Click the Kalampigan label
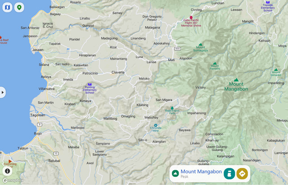This screenshot has width=288, height=185. (225, 156)
